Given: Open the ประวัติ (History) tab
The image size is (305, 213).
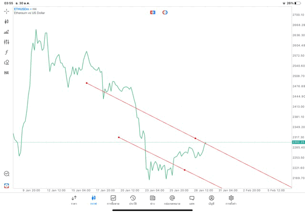Looking at the screenshot, I should (x=133, y=200).
